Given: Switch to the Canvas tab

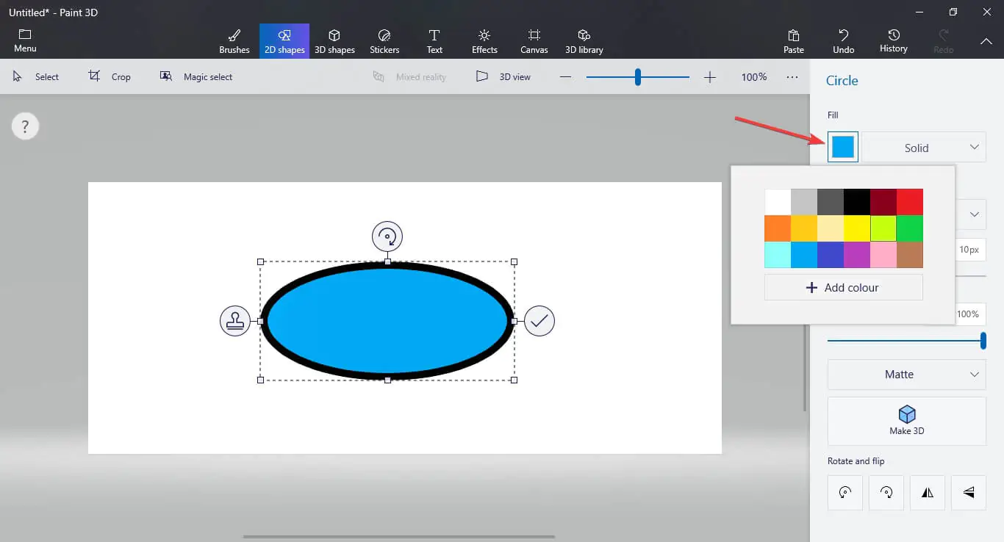Looking at the screenshot, I should click(x=534, y=41).
